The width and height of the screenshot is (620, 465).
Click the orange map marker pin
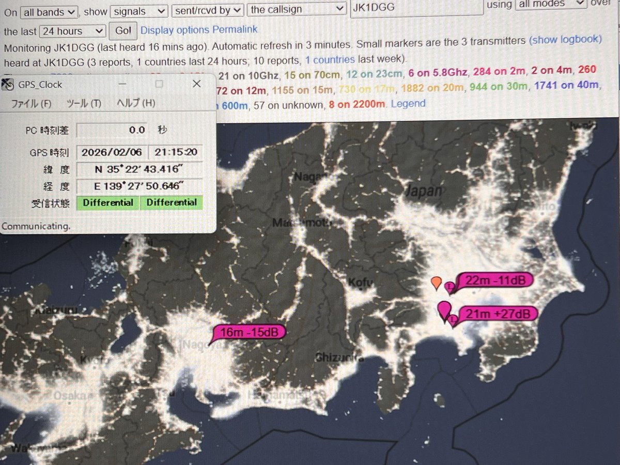pyautogui.click(x=436, y=282)
